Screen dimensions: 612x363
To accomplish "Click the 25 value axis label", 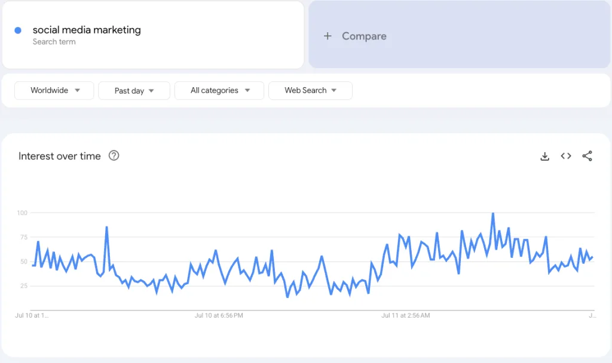I will point(23,286).
